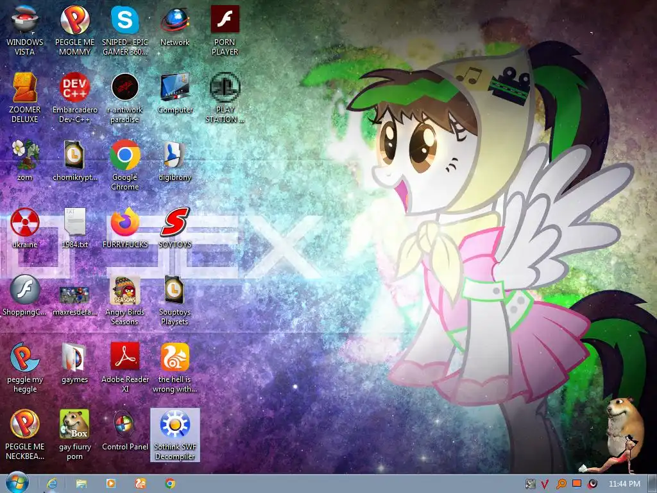Open the WINDOWS VISTA desktop icon

point(25,30)
